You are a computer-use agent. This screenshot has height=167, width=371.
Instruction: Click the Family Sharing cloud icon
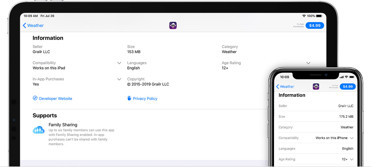[x=39, y=130]
